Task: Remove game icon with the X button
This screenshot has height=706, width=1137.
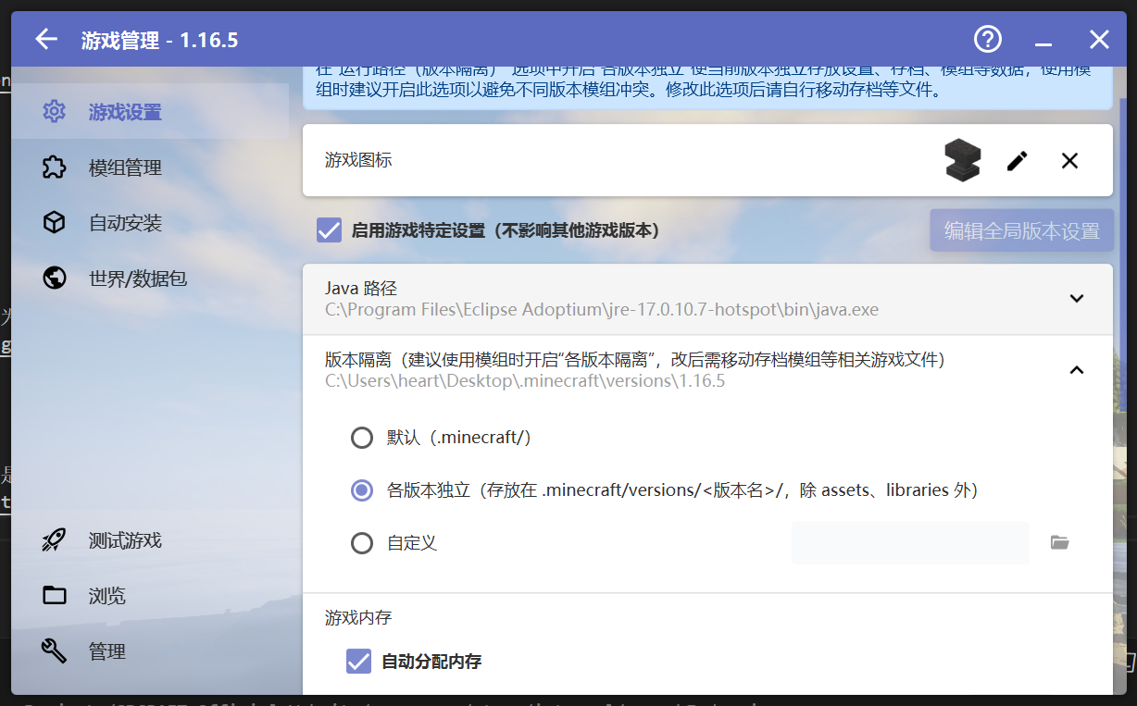Action: [x=1069, y=161]
